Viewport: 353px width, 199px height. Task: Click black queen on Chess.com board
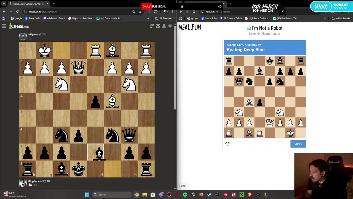point(129,135)
